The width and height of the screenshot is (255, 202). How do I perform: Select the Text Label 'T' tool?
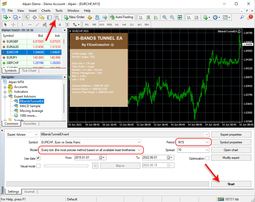pos(67,25)
